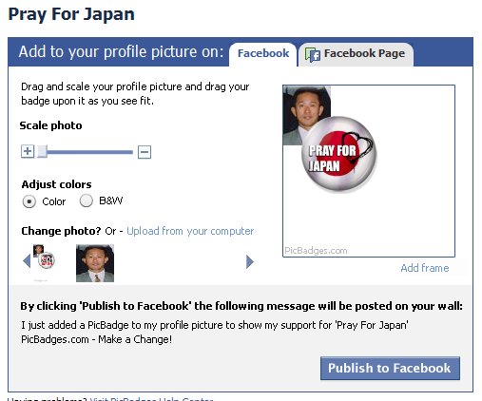Viewport: 482px width, 401px height.
Task: Click the 'PicBadges.com - Make a Change!' message line
Action: pyautogui.click(x=97, y=339)
